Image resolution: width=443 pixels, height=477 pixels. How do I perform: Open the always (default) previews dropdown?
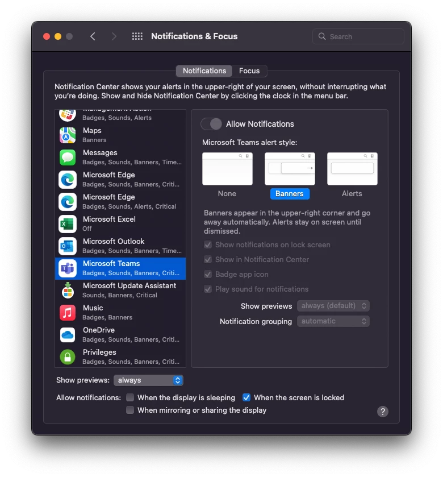pos(333,306)
